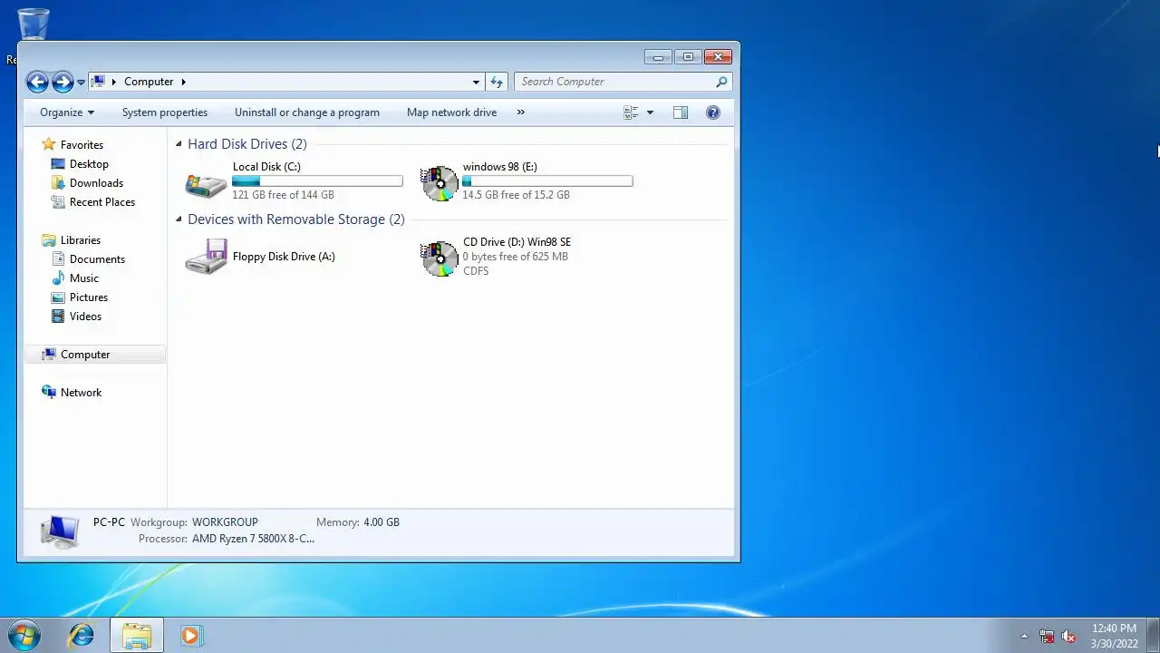Open the Videos library
Image resolution: width=1160 pixels, height=653 pixels.
click(x=85, y=317)
